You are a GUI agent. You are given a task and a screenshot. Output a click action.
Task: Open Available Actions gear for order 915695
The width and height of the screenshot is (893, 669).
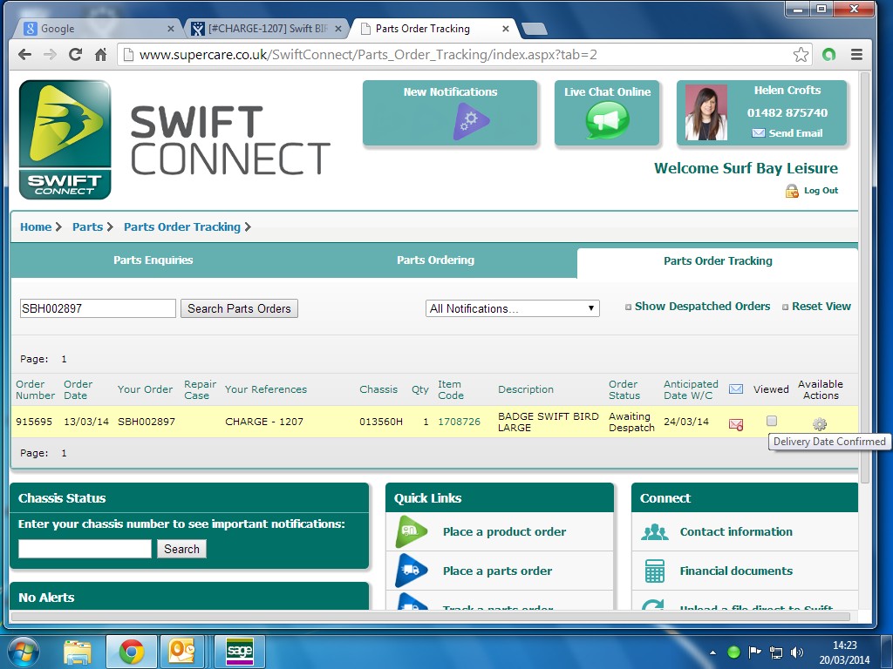pos(820,424)
